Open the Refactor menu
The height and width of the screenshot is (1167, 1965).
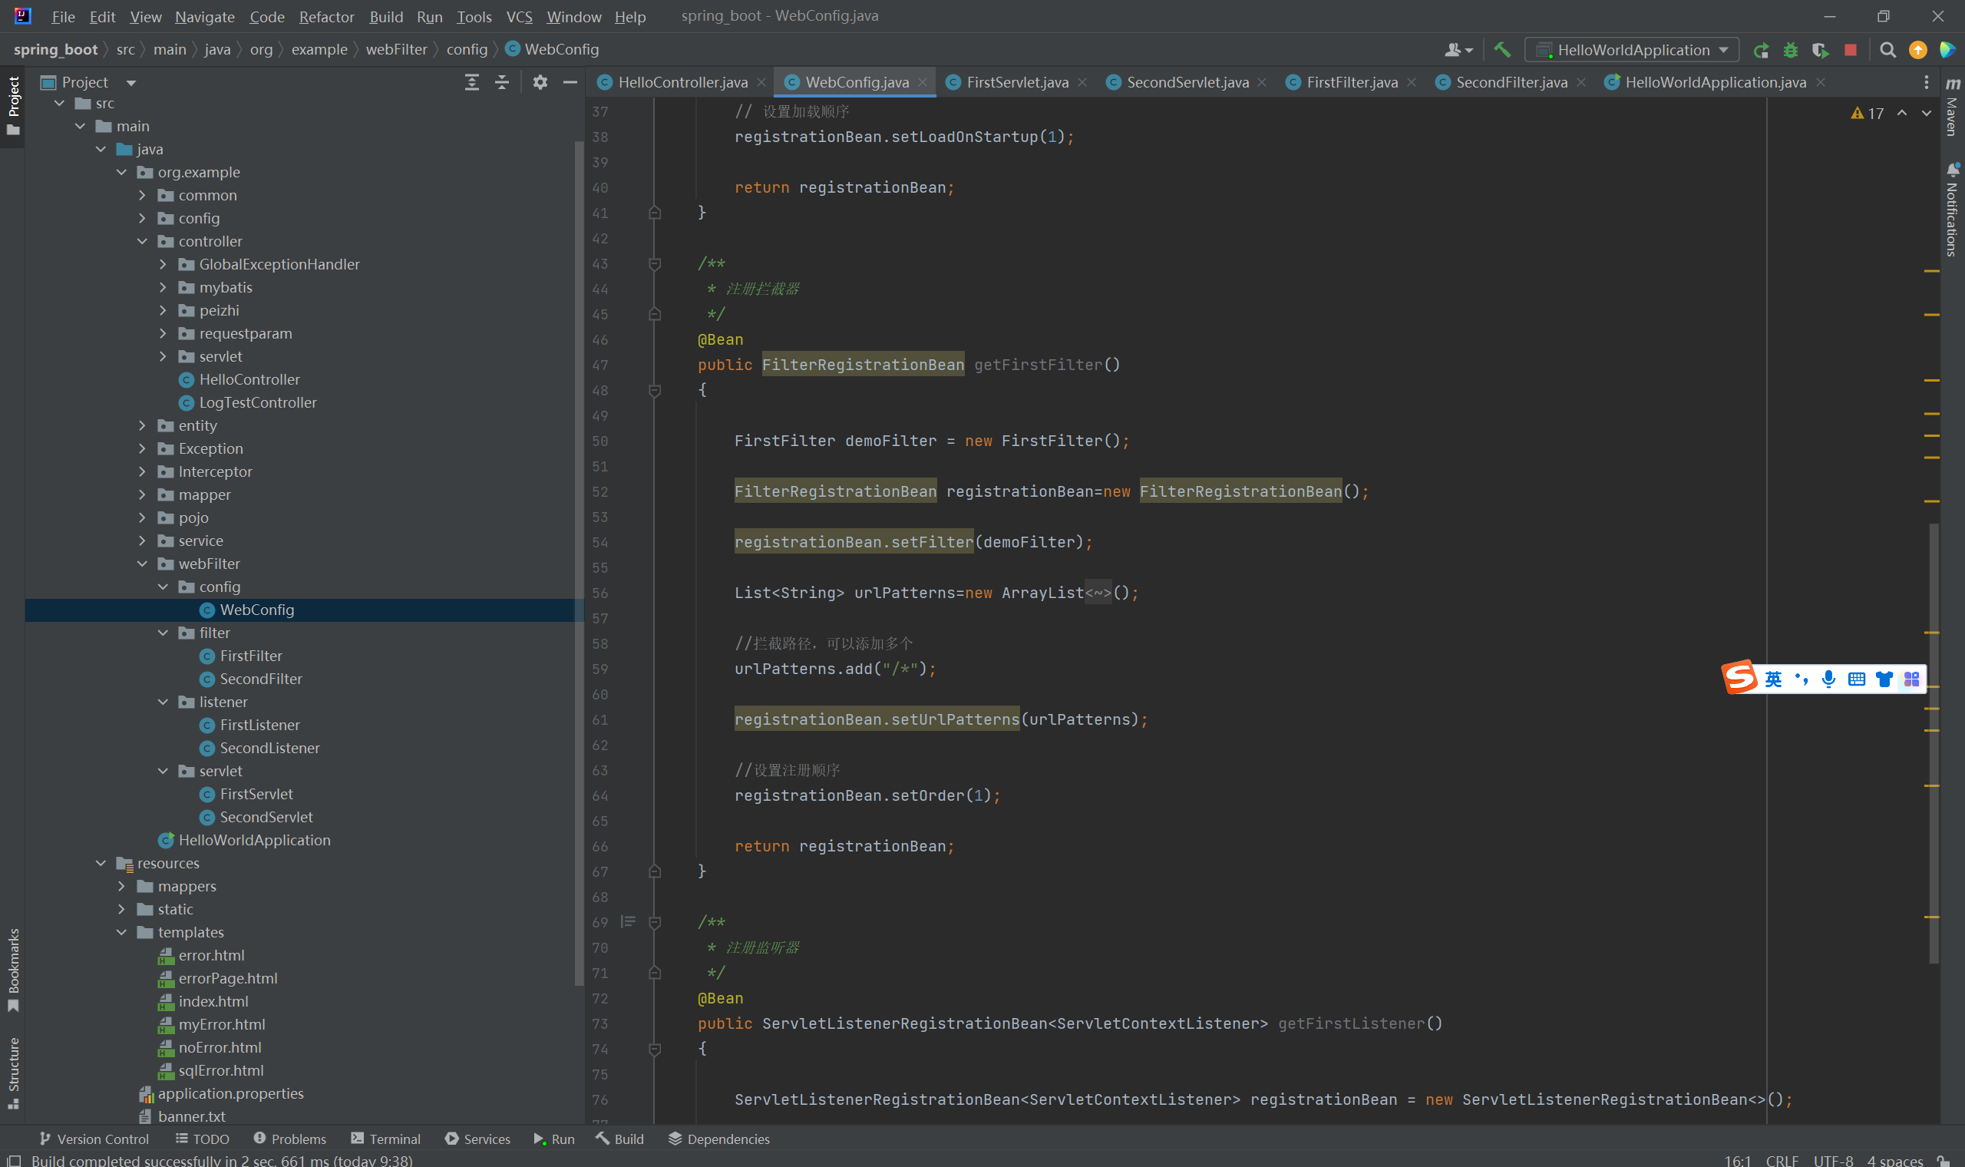tap(326, 17)
